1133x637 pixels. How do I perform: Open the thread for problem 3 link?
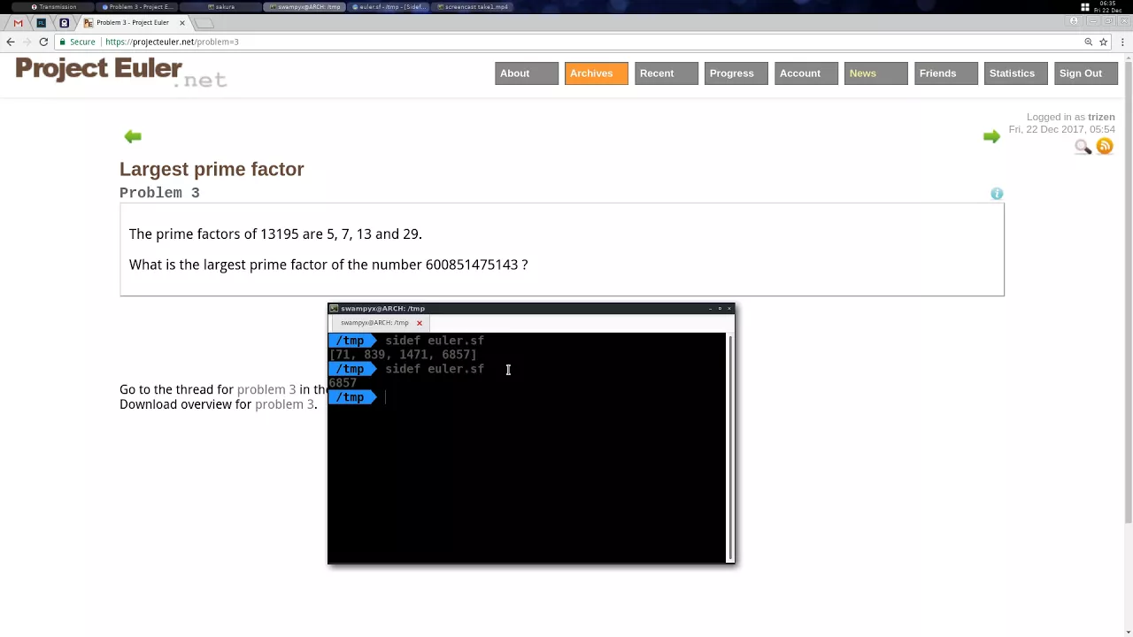point(266,389)
